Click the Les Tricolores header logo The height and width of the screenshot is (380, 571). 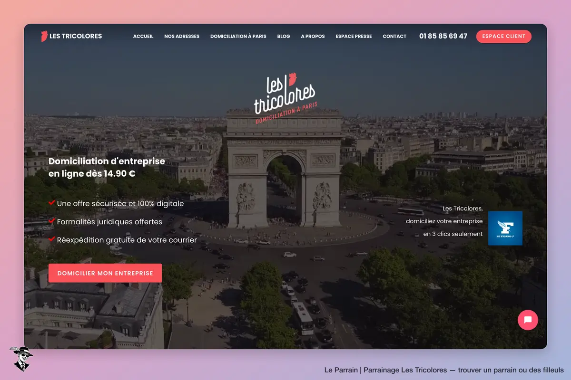coord(71,36)
